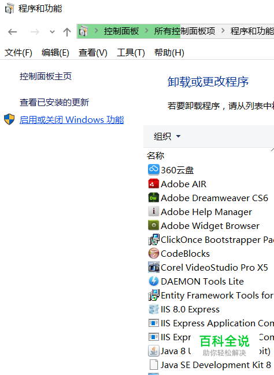Open the recent locations dropdown arrow

pos(52,31)
